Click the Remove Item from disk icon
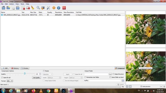This screenshot has width=166, height=93. pyautogui.click(x=28, y=8)
